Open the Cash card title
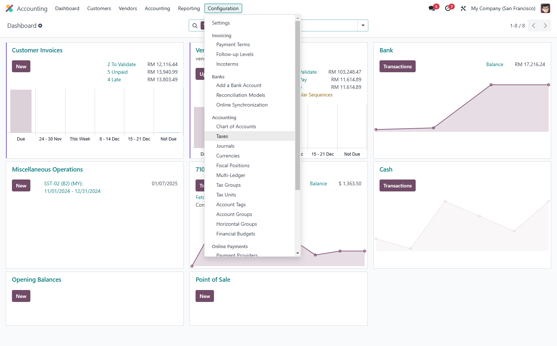Screen dimensions: 557x346 [x=386, y=169]
